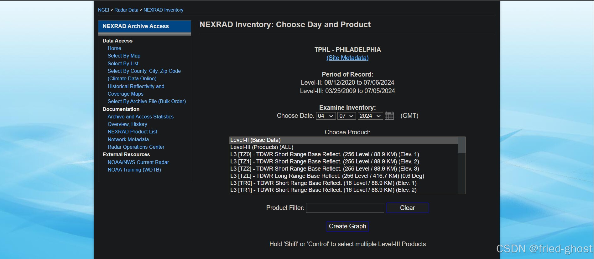Open the NEXRAD Product List link
Viewport: 594px width, 259px height.
coord(133,132)
